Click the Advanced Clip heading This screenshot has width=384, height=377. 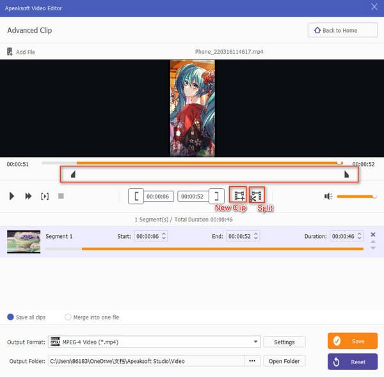click(29, 30)
